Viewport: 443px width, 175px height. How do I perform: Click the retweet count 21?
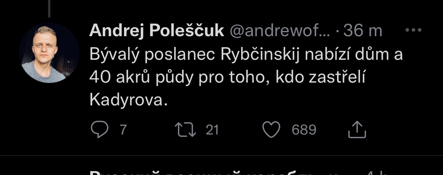coord(212,130)
